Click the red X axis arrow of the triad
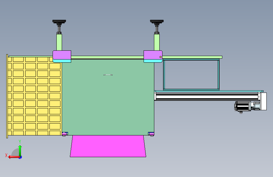 (14, 157)
